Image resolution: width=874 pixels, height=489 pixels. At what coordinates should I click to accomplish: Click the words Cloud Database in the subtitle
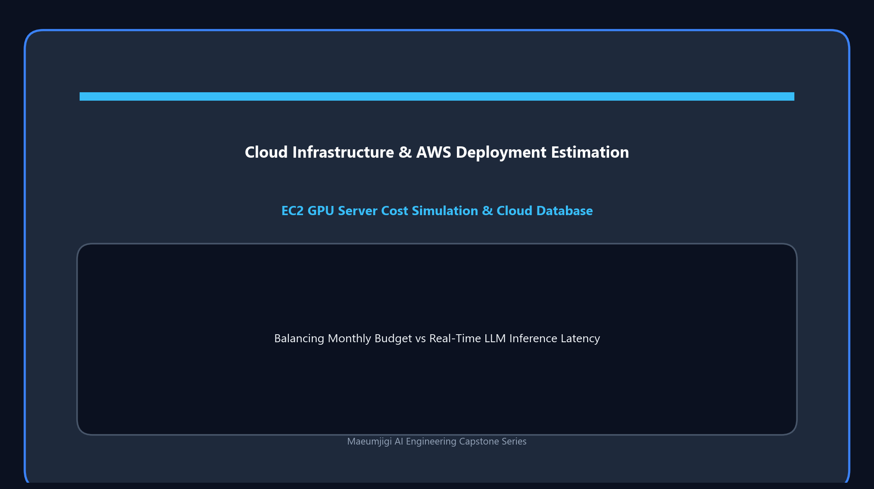[x=545, y=211]
